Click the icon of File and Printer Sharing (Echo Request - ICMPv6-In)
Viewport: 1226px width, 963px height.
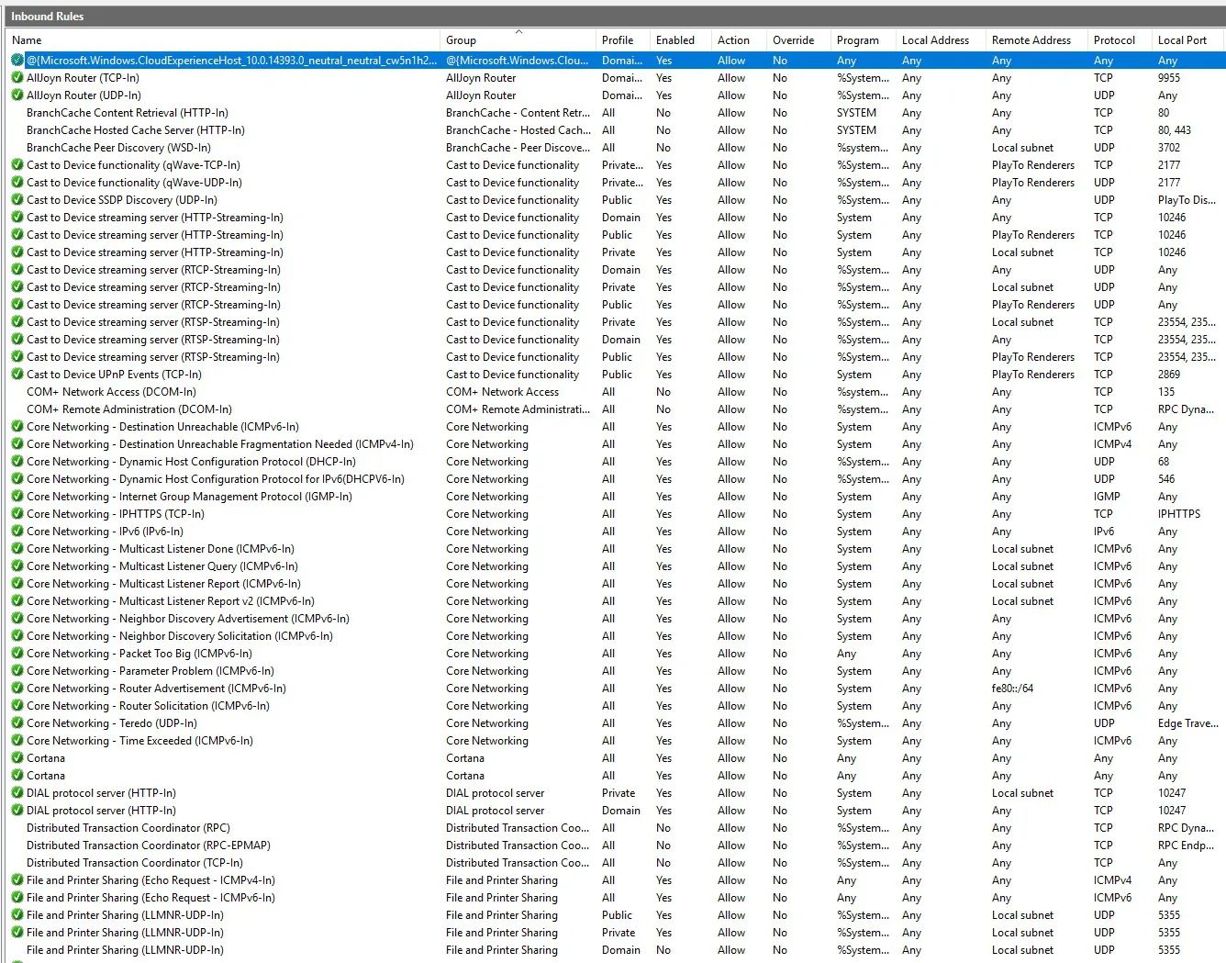pyautogui.click(x=17, y=898)
